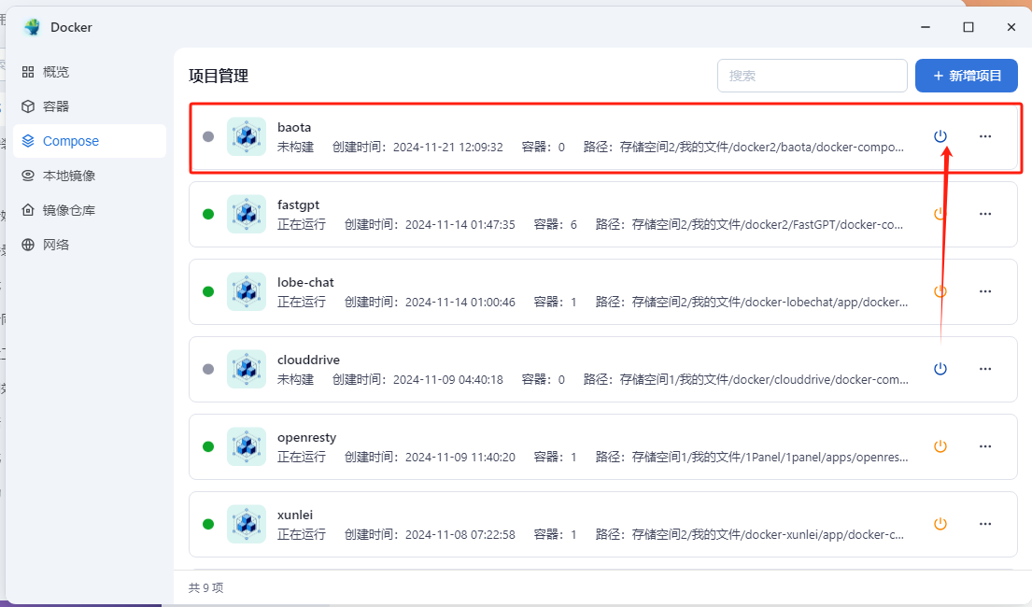Image resolution: width=1032 pixels, height=607 pixels.
Task: Click the Docker app logo icon
Action: pyautogui.click(x=32, y=27)
